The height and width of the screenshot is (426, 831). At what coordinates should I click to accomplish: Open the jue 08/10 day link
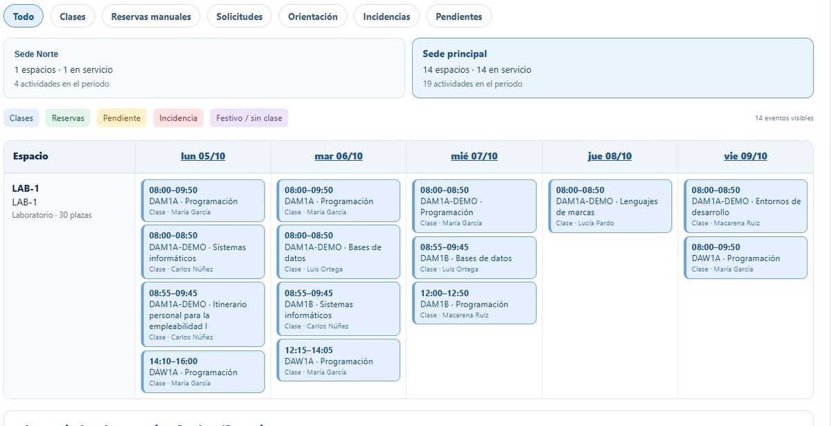tap(610, 157)
